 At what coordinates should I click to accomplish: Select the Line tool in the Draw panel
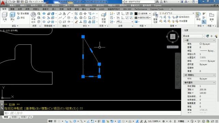[64, 18]
